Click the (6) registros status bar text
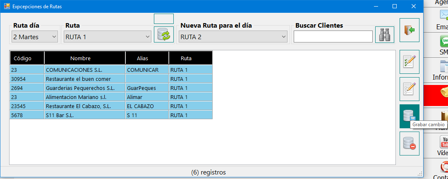The width and height of the screenshot is (448, 179). coord(208,172)
